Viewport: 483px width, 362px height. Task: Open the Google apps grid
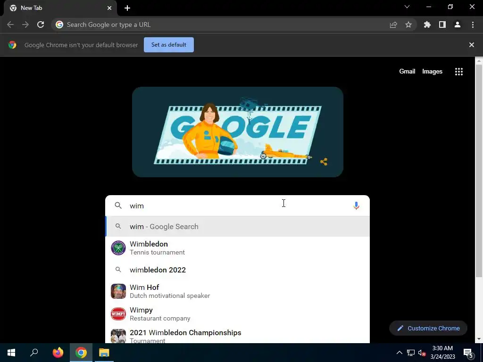pyautogui.click(x=459, y=72)
